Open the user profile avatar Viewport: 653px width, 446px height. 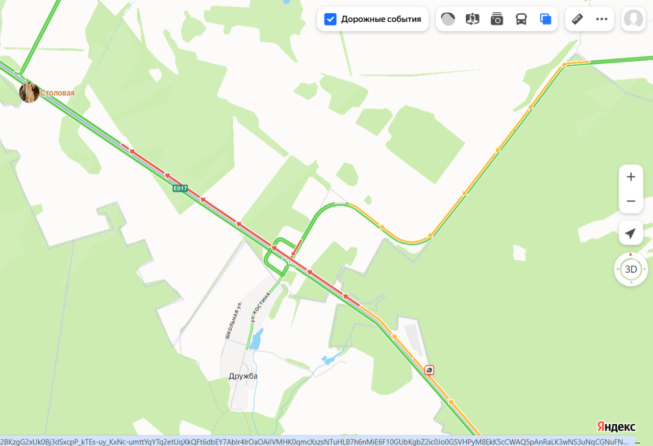(633, 19)
